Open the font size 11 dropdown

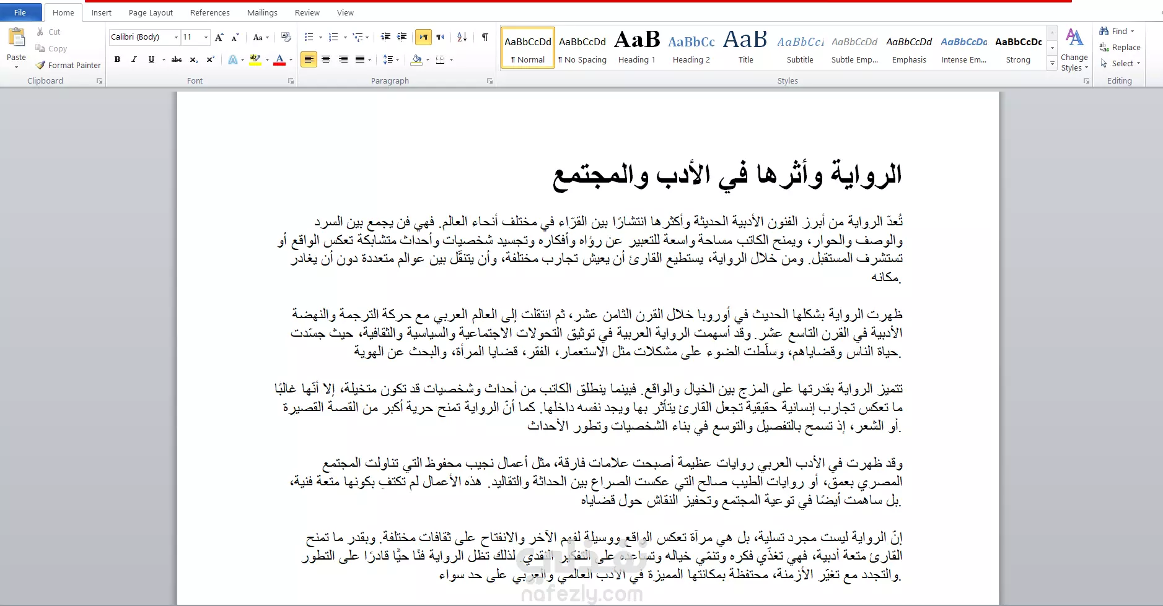(x=206, y=37)
